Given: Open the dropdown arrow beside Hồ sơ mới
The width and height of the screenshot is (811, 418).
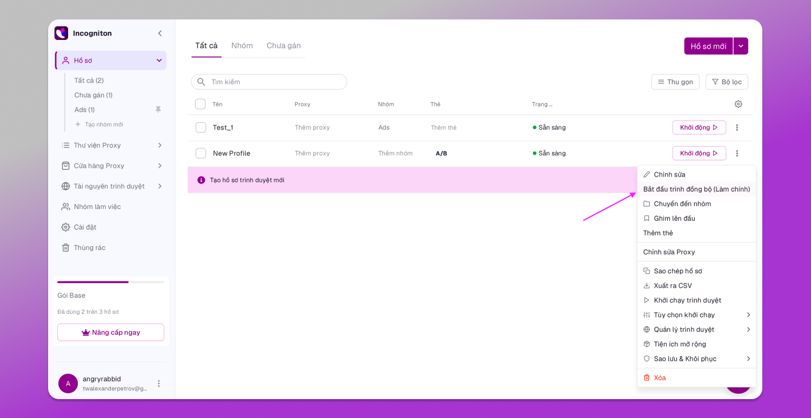Looking at the screenshot, I should [741, 46].
